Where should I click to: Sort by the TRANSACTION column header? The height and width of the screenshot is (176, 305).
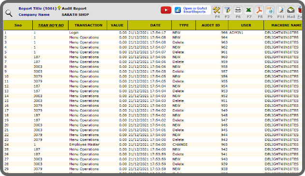tap(88, 25)
